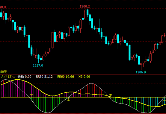Select the 地轴 0.00 indicator readout
Viewport: 166px width, 114px height.
(x=25, y=77)
